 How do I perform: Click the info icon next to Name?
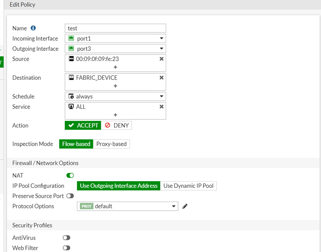pyautogui.click(x=33, y=28)
